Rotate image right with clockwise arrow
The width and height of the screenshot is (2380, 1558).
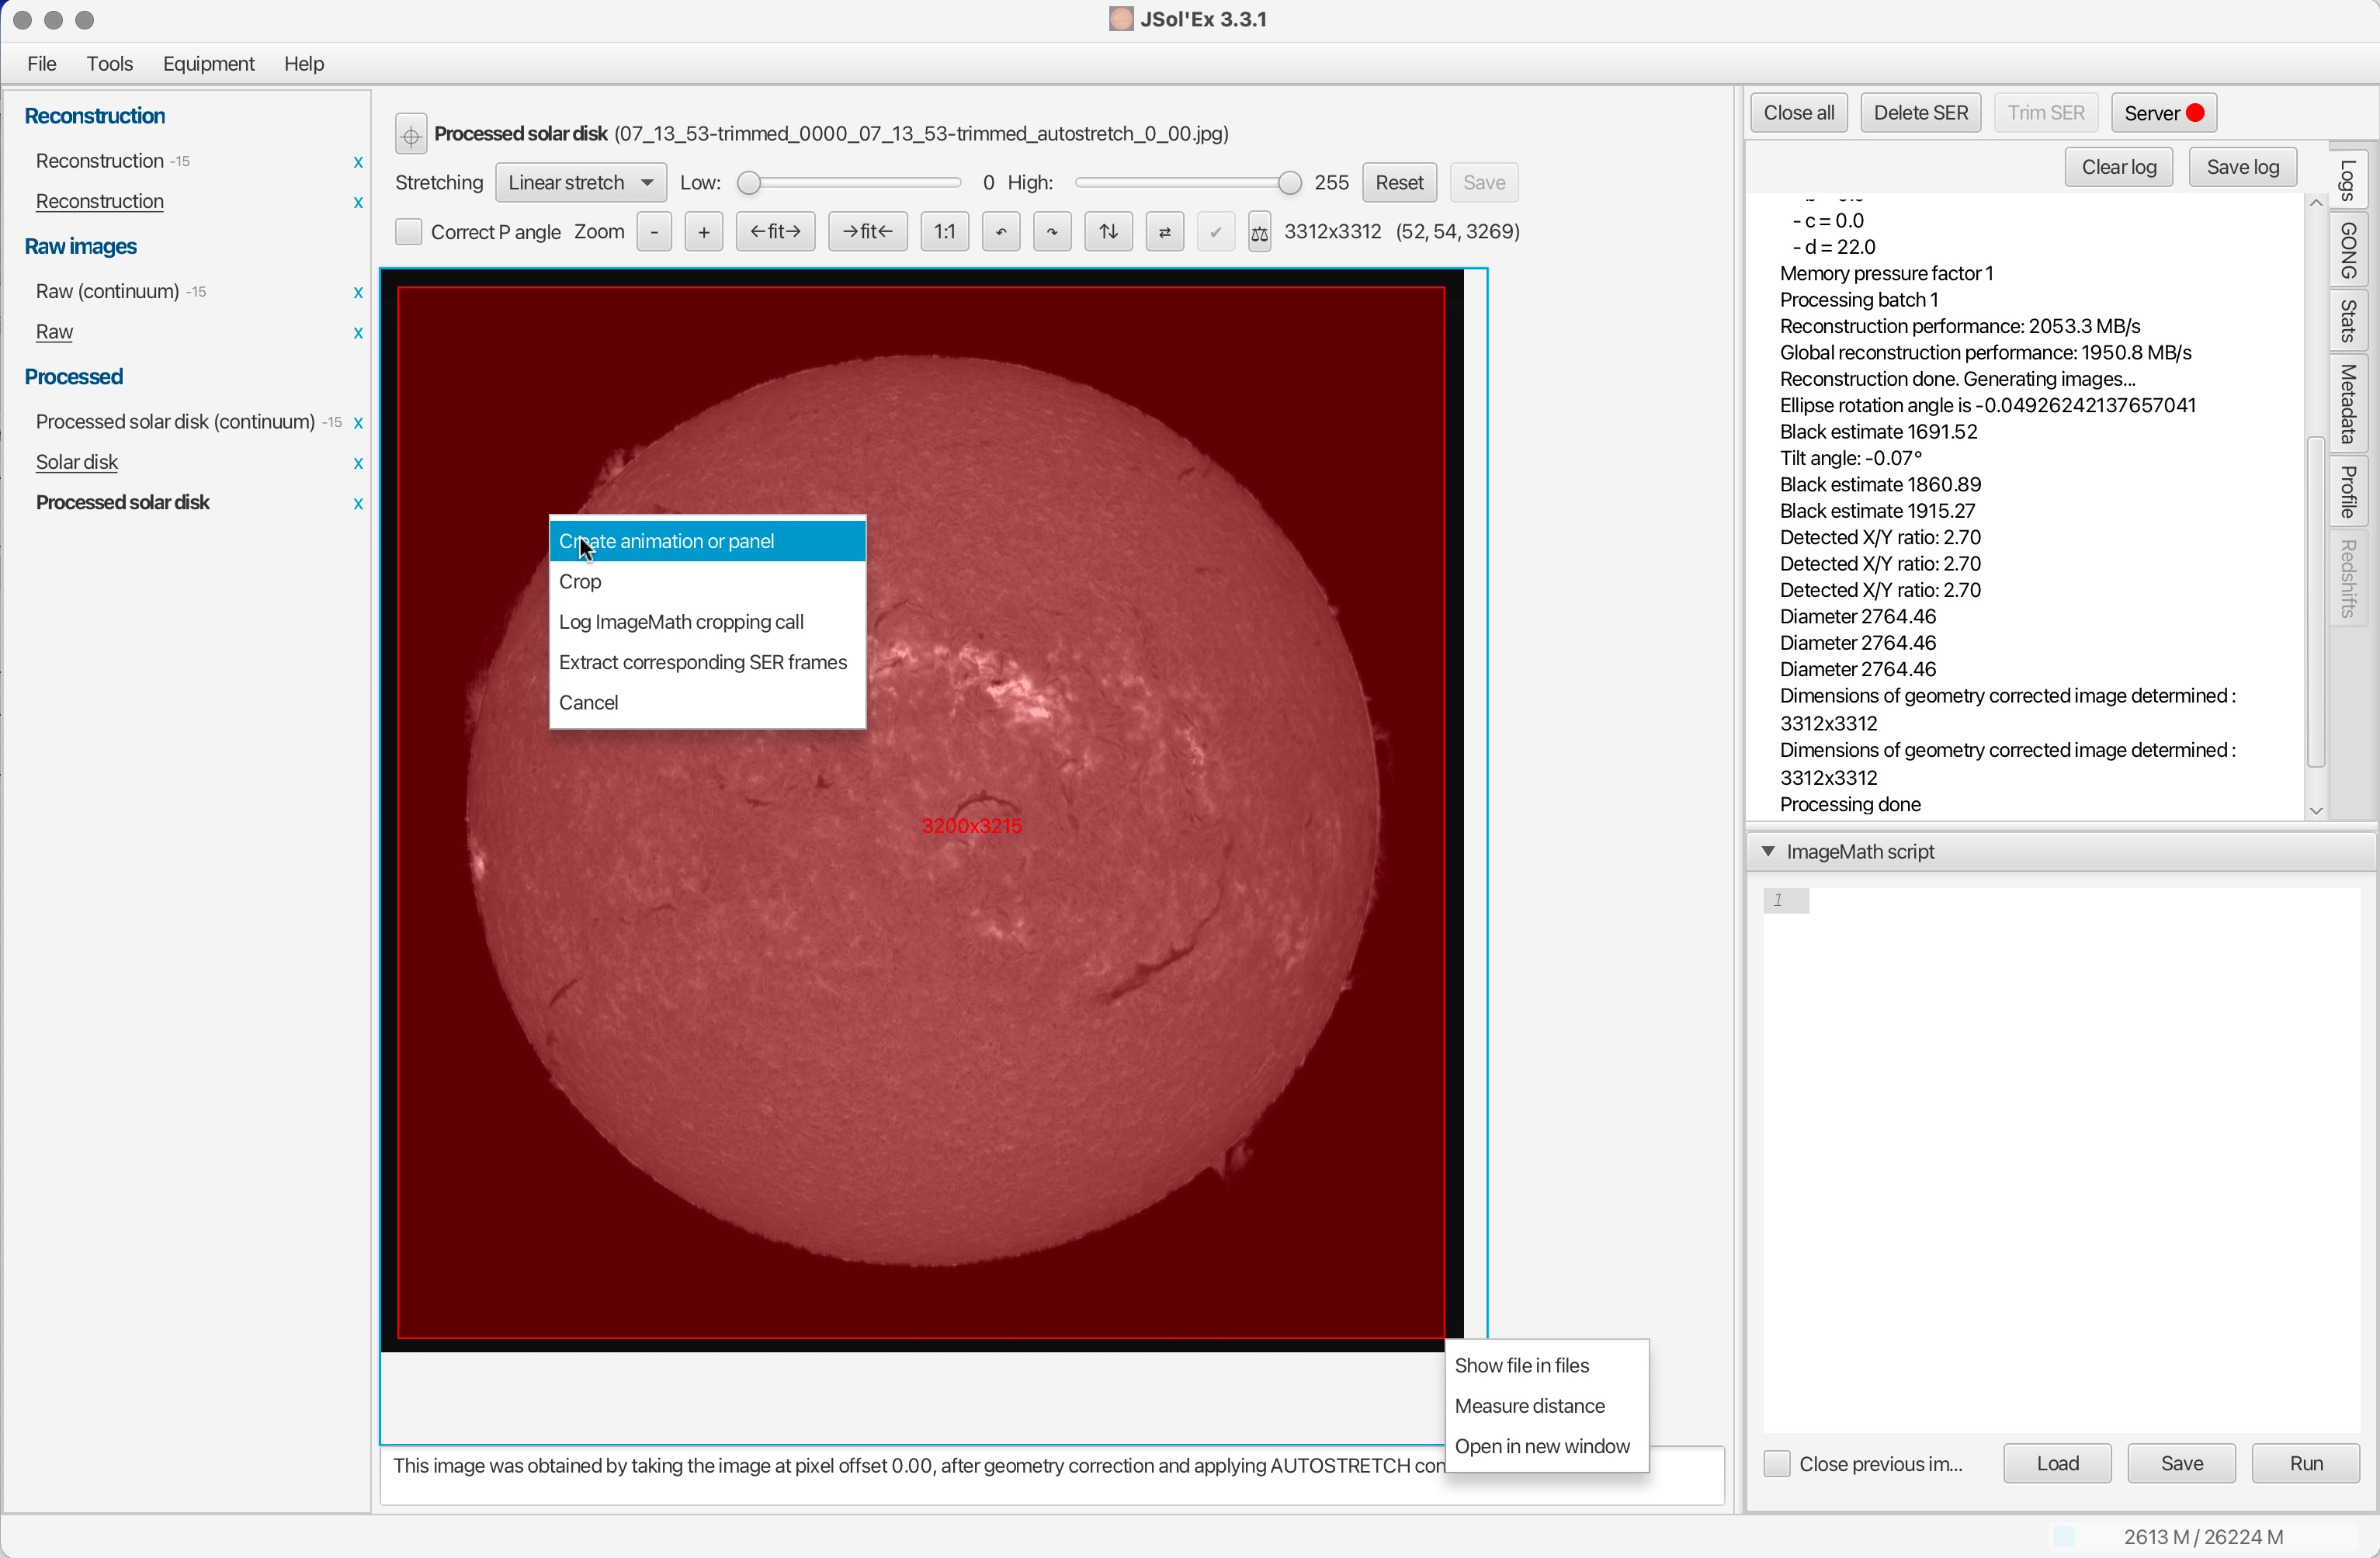click(1052, 232)
